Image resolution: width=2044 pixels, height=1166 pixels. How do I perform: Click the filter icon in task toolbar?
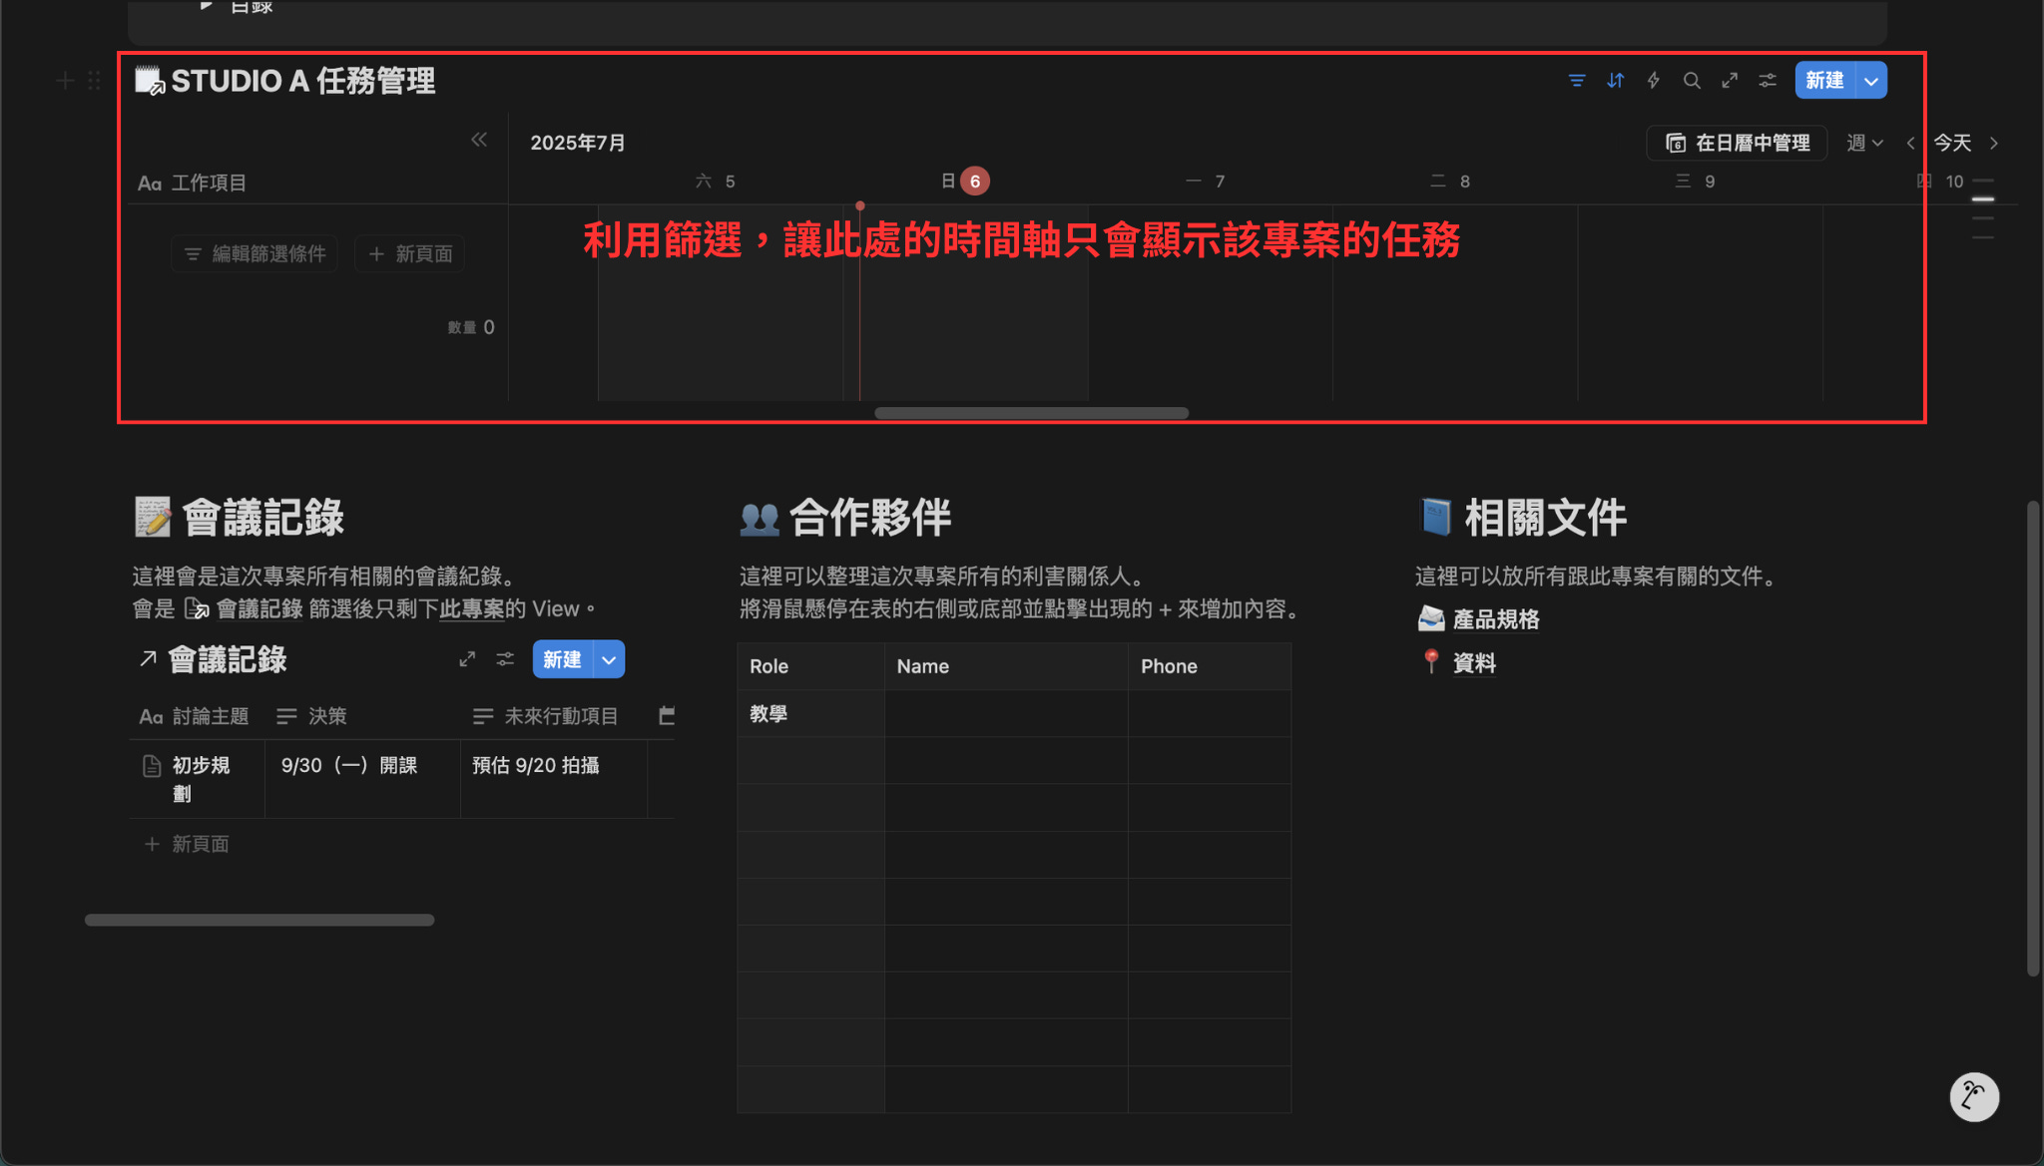pos(1577,81)
